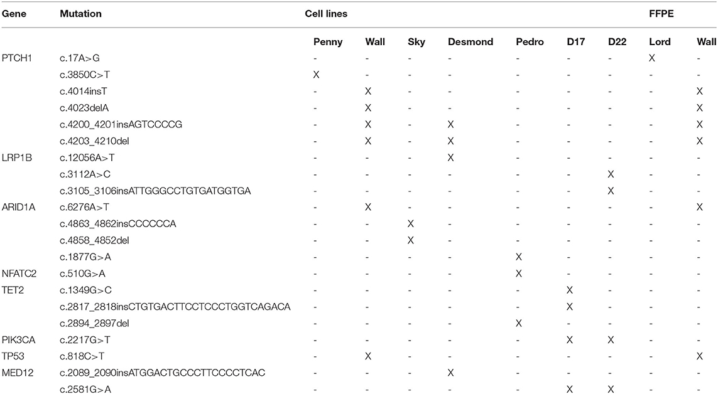Click the X in c.4200_4201insAGTCCCCG Desmond cell
Image resolution: width=718 pixels, height=394 pixels.
click(x=450, y=124)
